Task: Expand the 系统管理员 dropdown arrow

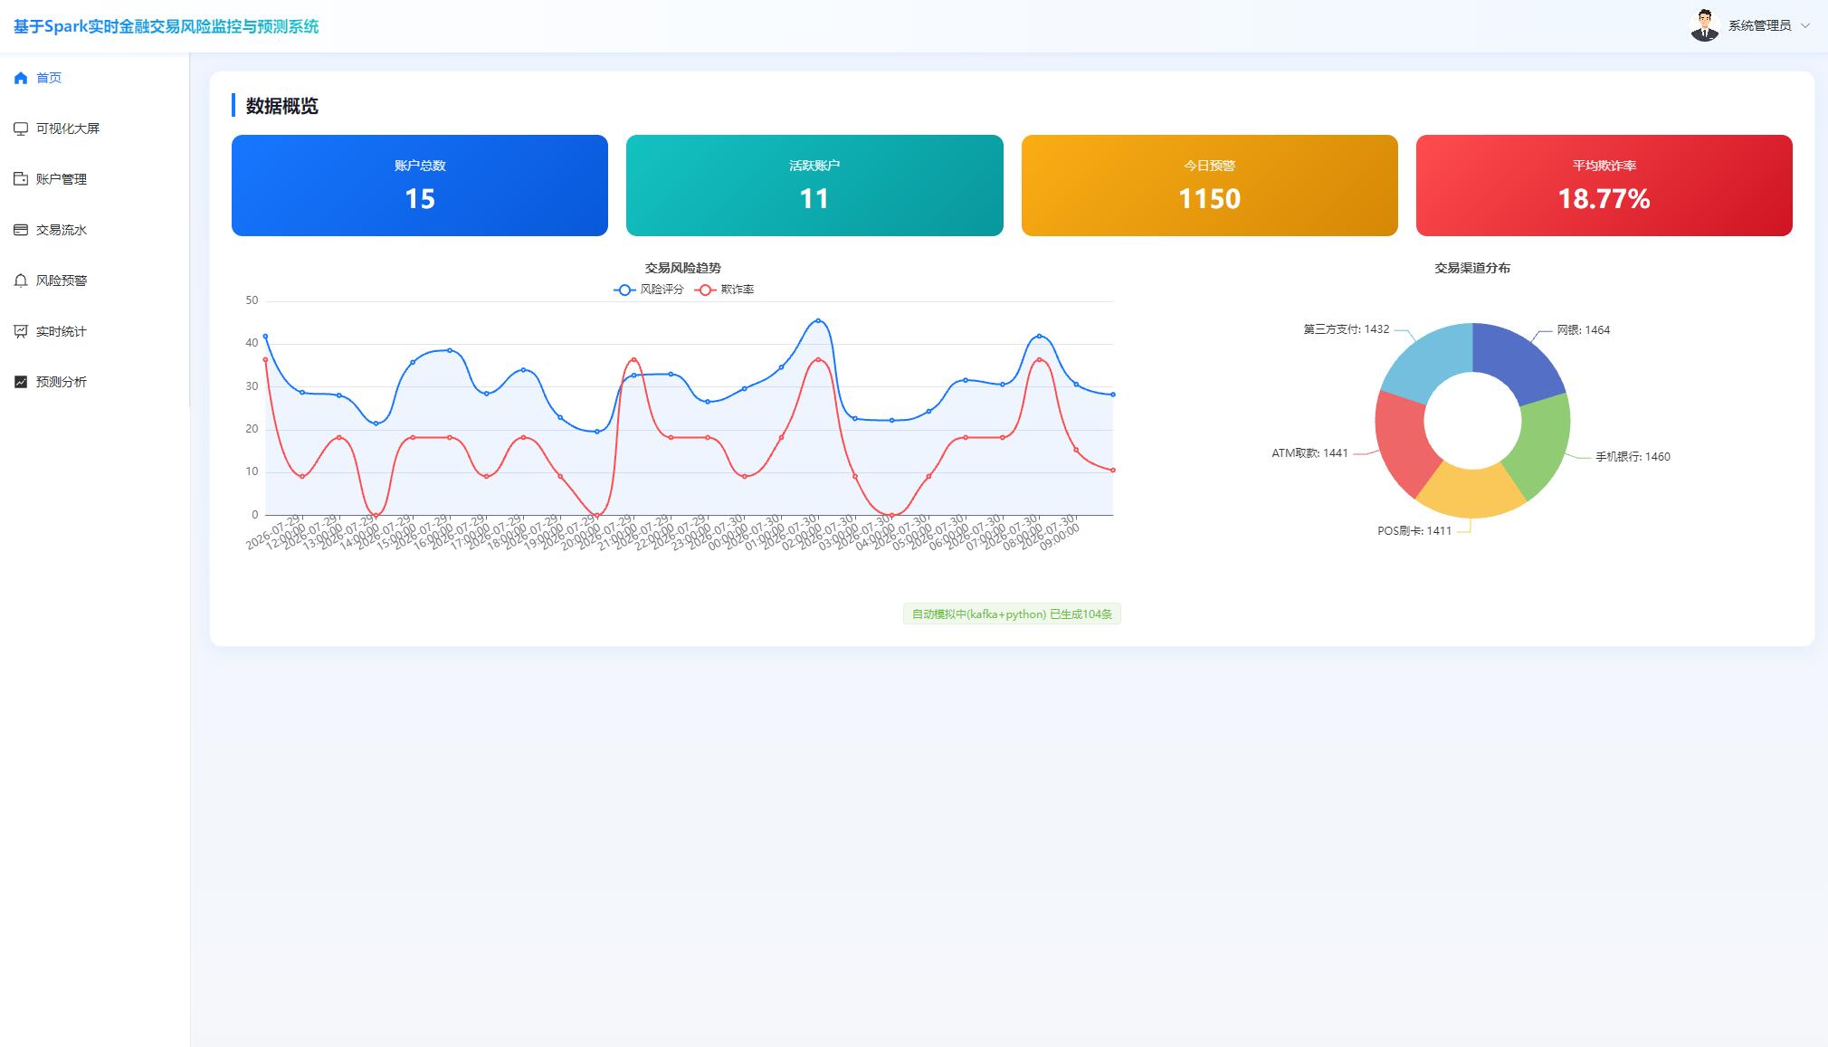Action: pyautogui.click(x=1805, y=25)
